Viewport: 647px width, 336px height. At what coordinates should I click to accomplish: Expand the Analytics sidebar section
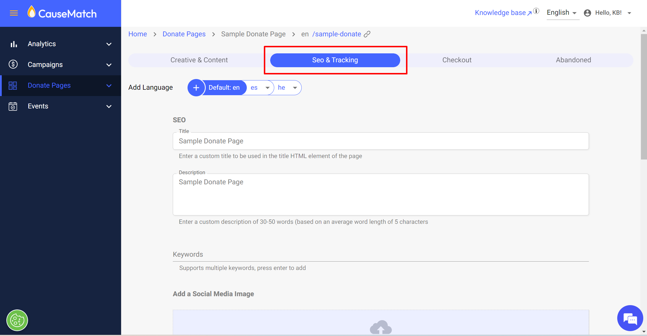click(x=109, y=44)
